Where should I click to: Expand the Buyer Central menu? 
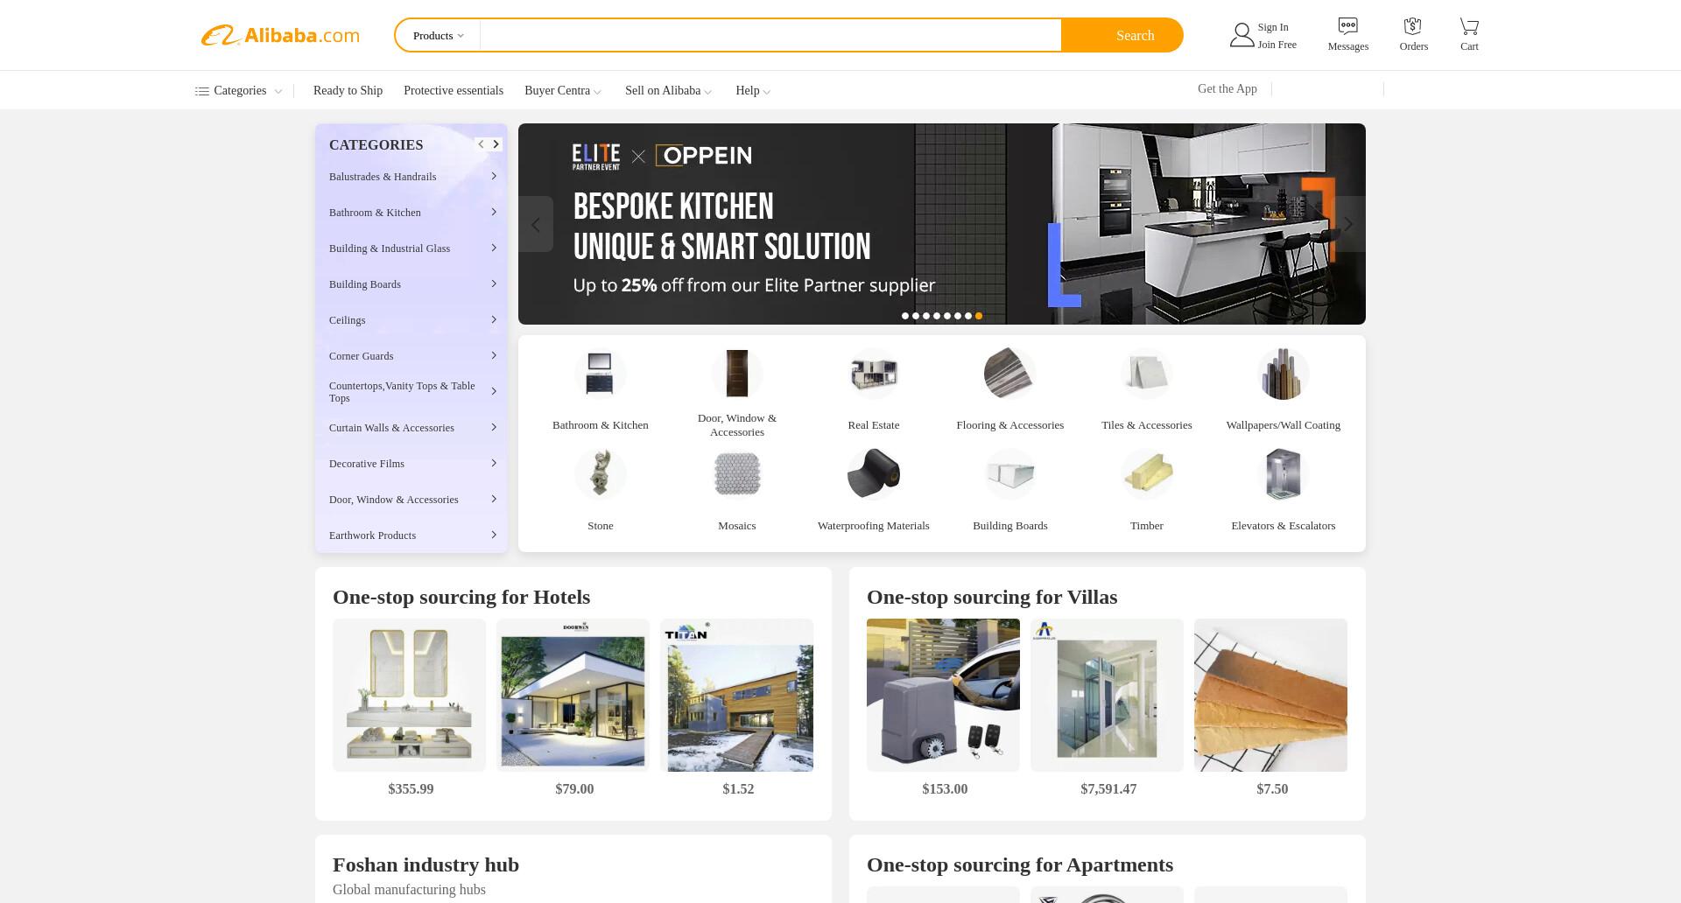[563, 91]
